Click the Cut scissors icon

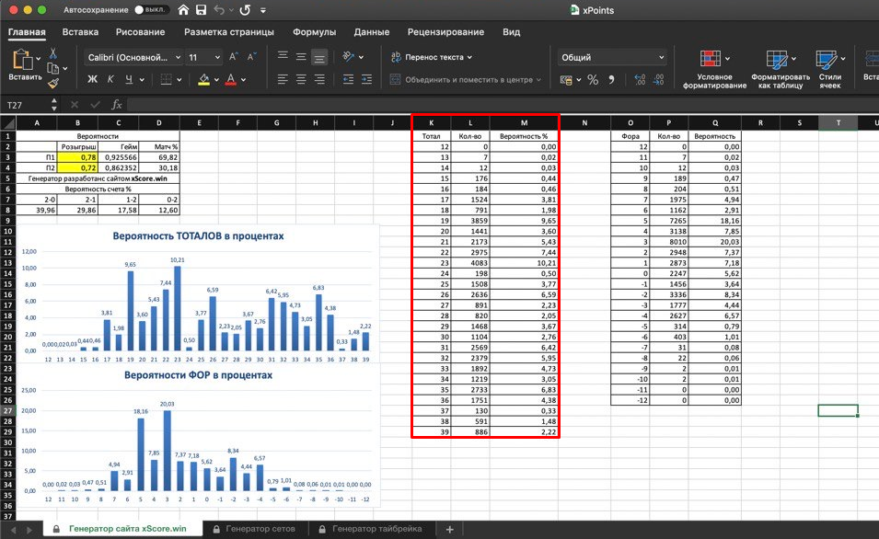pos(53,53)
